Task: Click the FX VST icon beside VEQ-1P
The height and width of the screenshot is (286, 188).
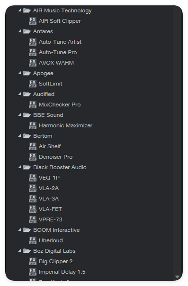Action: 33,178
